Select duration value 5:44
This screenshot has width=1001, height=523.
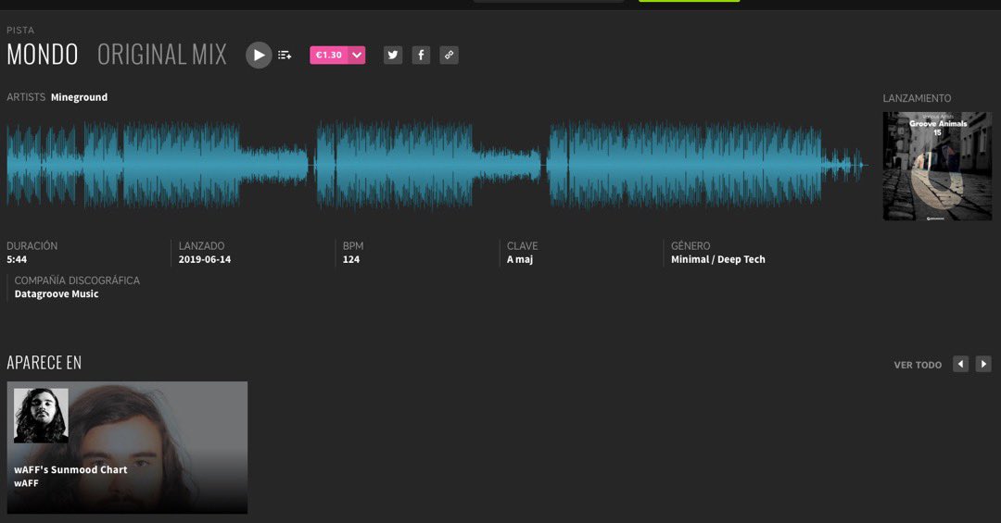pos(17,259)
